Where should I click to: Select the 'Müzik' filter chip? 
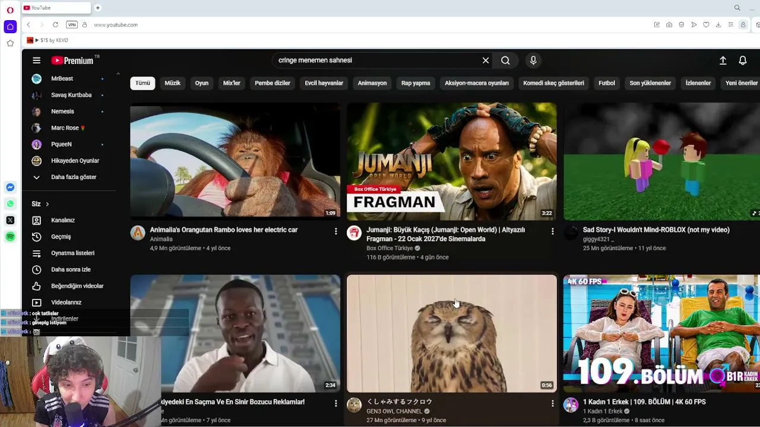172,83
